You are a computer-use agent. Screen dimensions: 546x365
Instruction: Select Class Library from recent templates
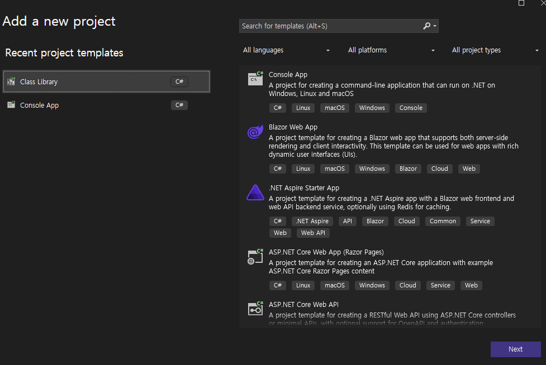coord(39,82)
